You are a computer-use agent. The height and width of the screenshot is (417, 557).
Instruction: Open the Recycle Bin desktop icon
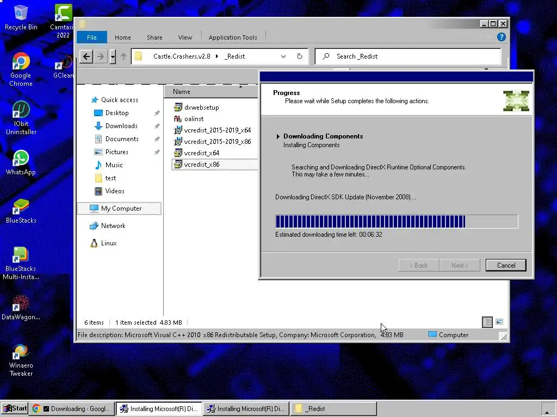pyautogui.click(x=21, y=17)
